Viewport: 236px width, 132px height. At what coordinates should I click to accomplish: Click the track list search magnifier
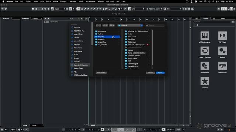87,19
